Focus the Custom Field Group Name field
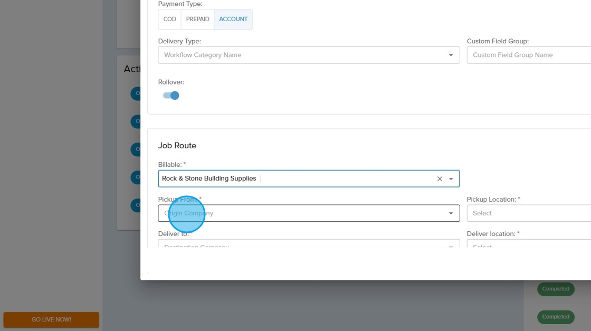 (x=528, y=55)
